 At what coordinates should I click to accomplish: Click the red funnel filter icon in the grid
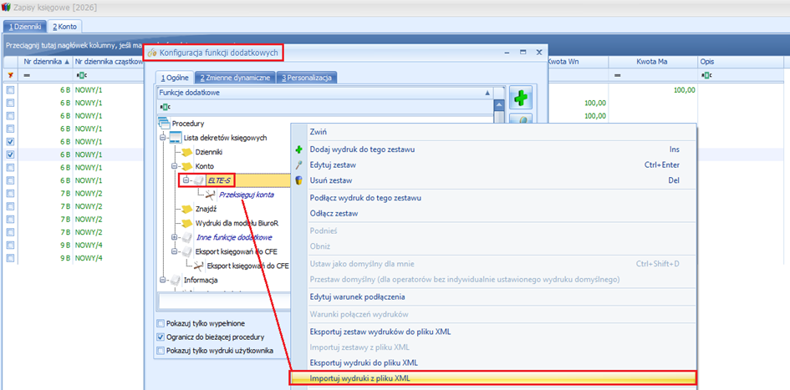coord(10,75)
